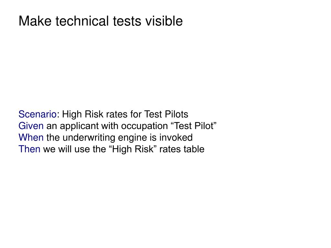
Task: Click the word "technical" in the heading
Action: (x=82, y=21)
